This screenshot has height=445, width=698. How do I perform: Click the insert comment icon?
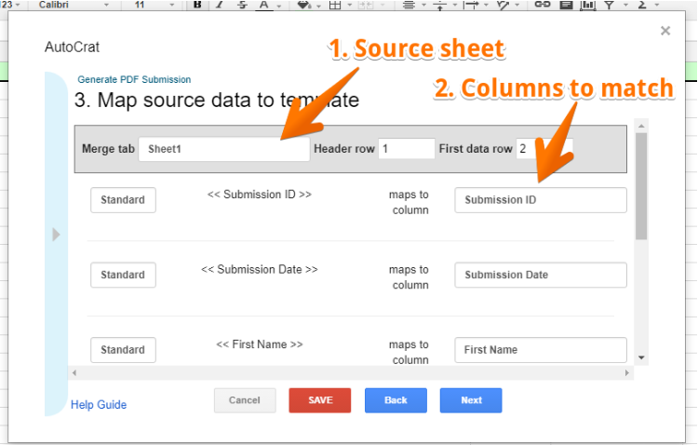[566, 5]
